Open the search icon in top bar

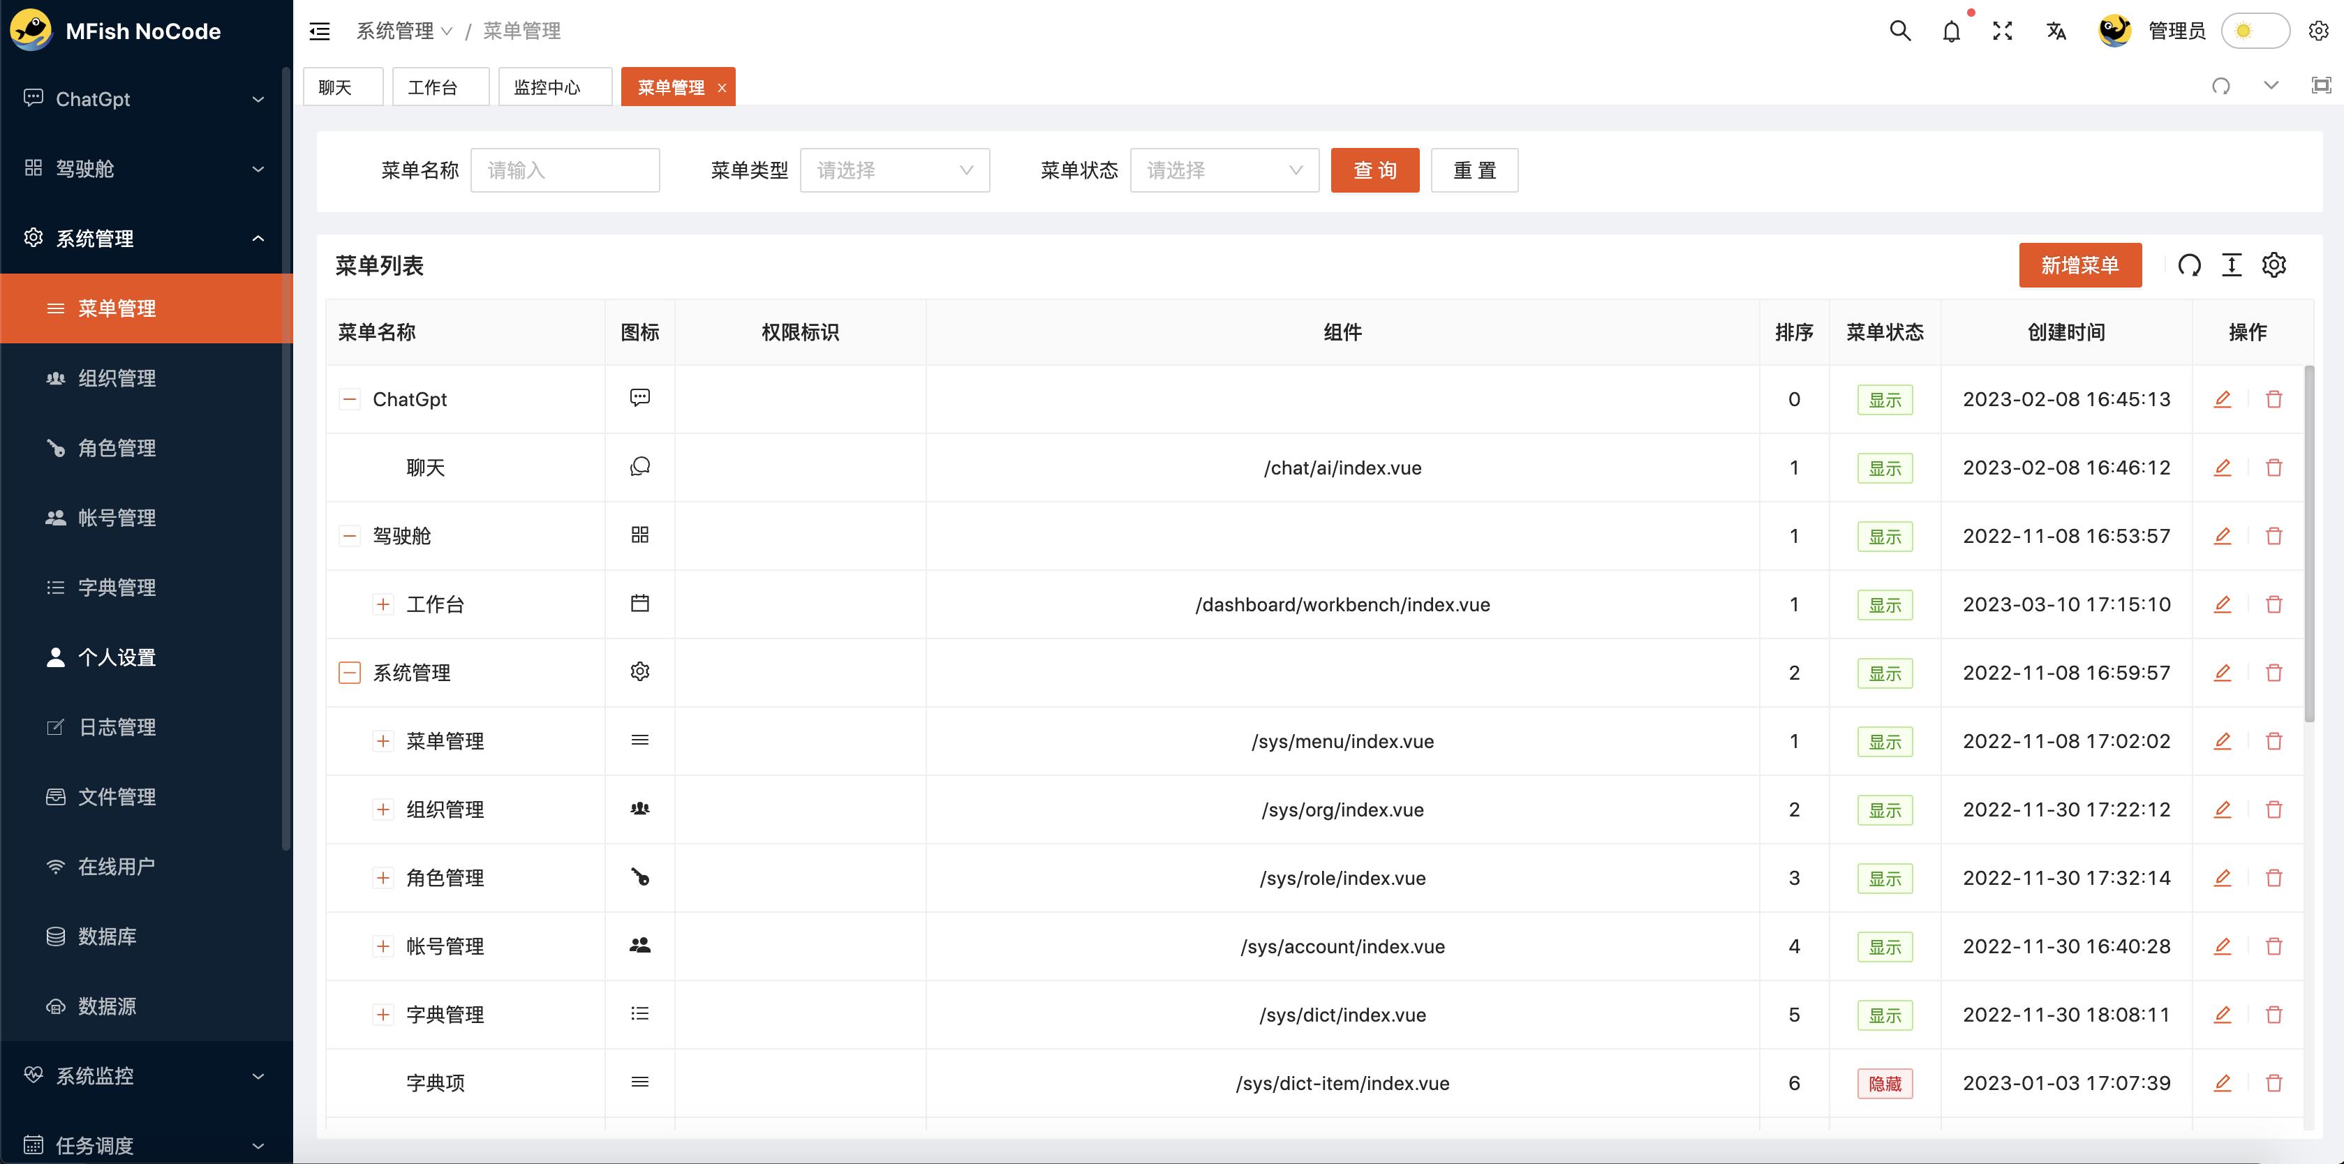pos(1899,30)
